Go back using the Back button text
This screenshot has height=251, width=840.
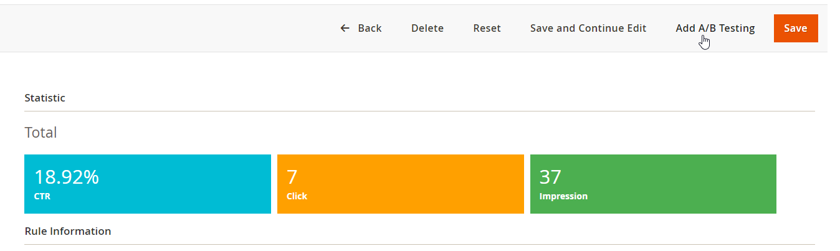(370, 28)
